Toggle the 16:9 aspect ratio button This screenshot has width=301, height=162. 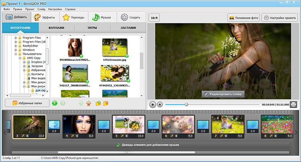[x=154, y=18]
